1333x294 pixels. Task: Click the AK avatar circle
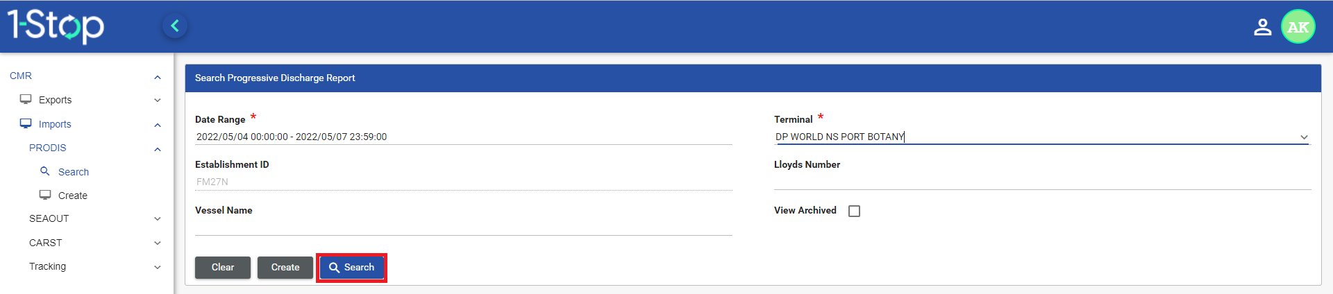pos(1298,27)
